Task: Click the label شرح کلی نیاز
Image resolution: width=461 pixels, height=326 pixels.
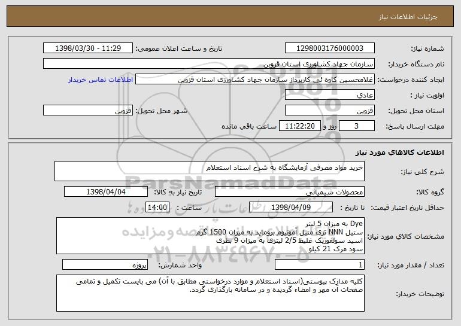Action: pyautogui.click(x=423, y=172)
